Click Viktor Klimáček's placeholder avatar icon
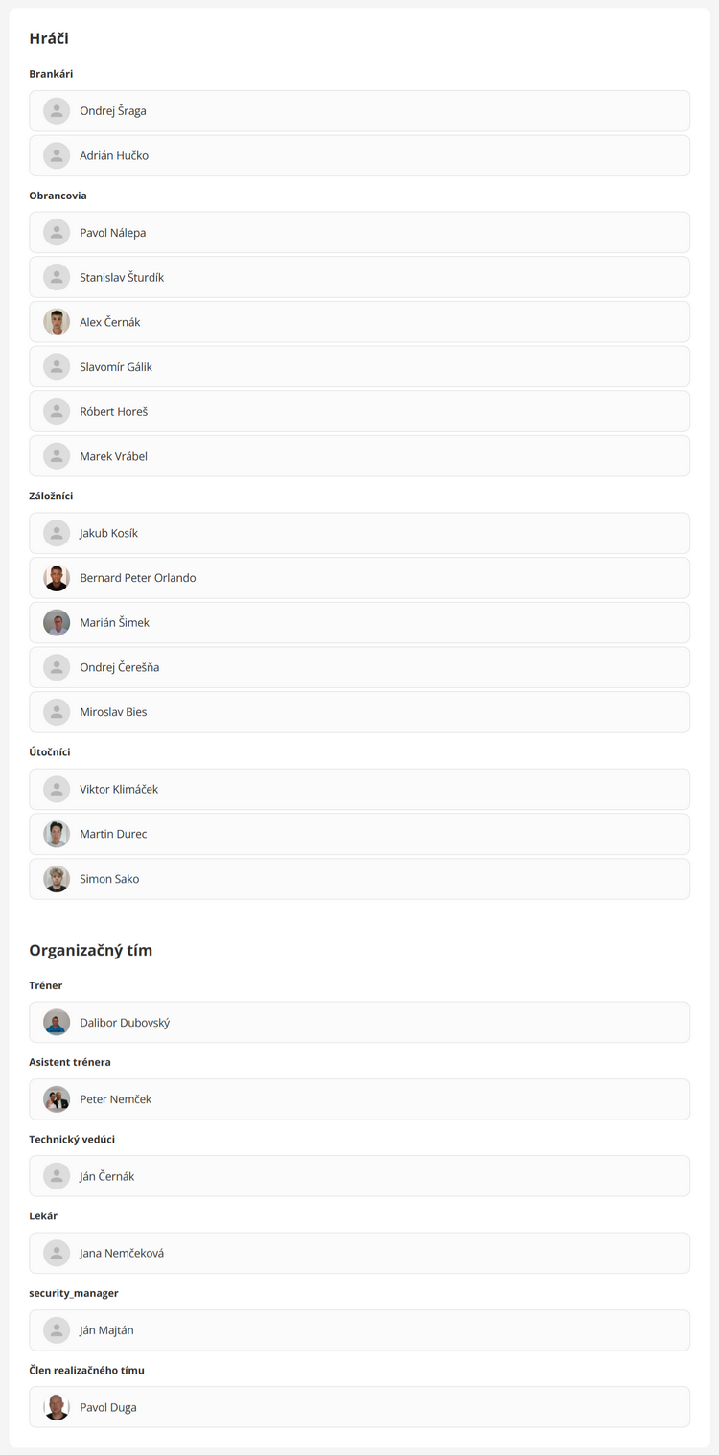This screenshot has width=719, height=1455. pyautogui.click(x=57, y=790)
